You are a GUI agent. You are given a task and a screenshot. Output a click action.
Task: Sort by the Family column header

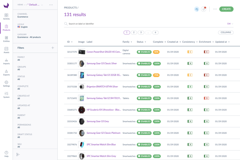click(127, 42)
